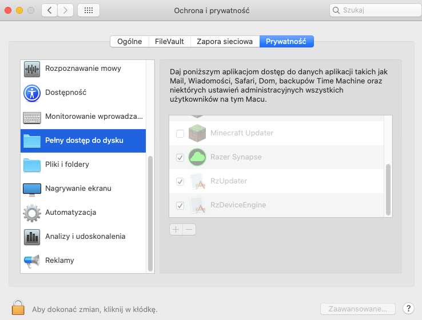This screenshot has height=320, width=422.
Task: Click the Szukaj search field
Action: [x=376, y=10]
